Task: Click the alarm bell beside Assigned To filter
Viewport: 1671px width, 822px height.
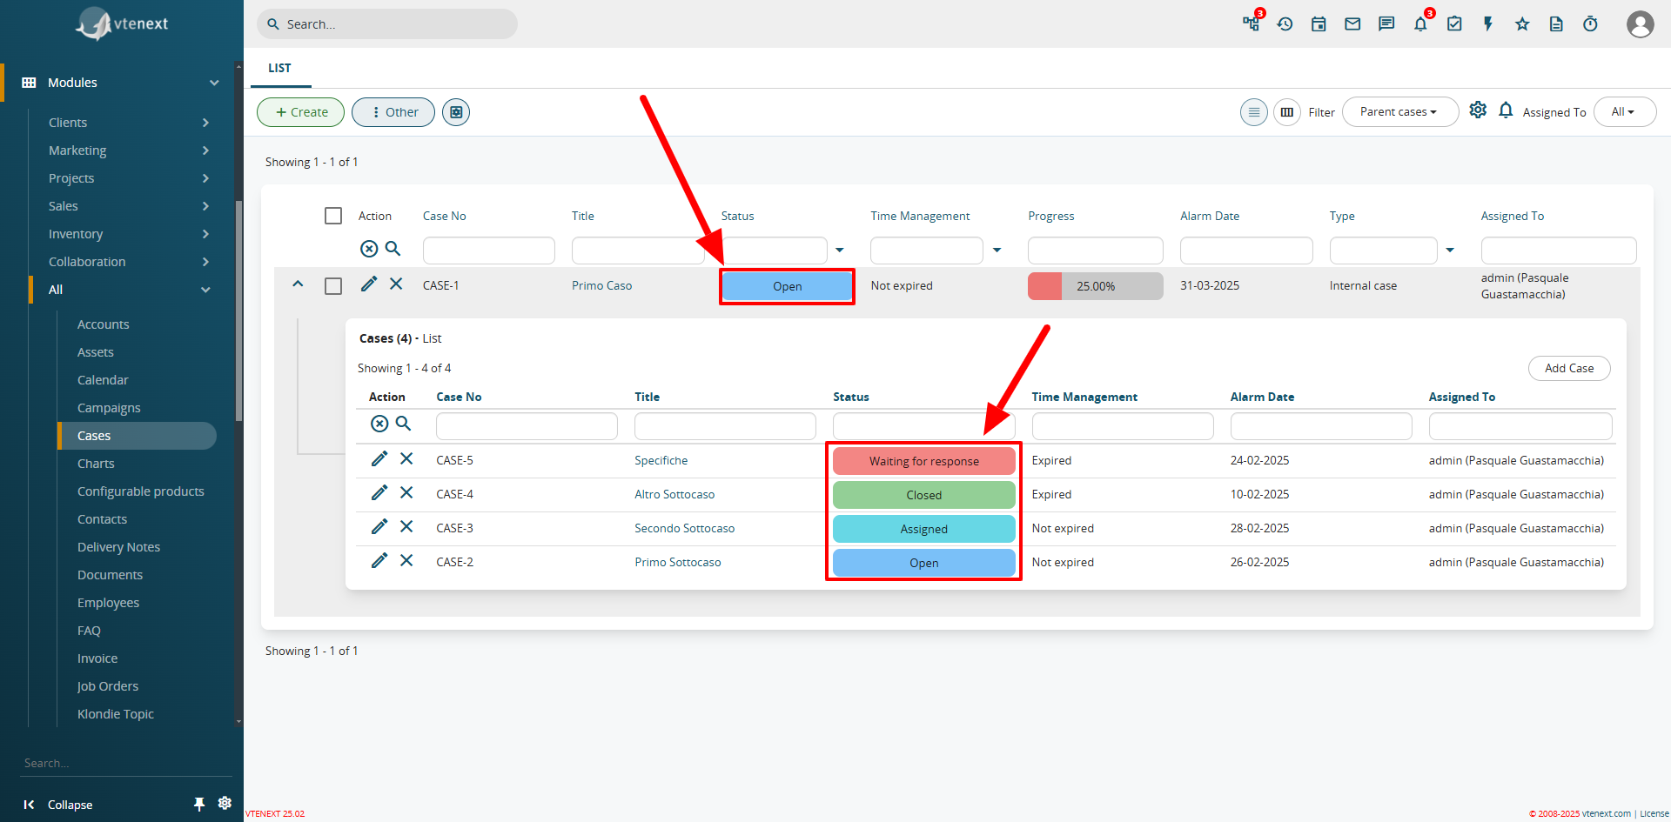Action: (x=1506, y=110)
